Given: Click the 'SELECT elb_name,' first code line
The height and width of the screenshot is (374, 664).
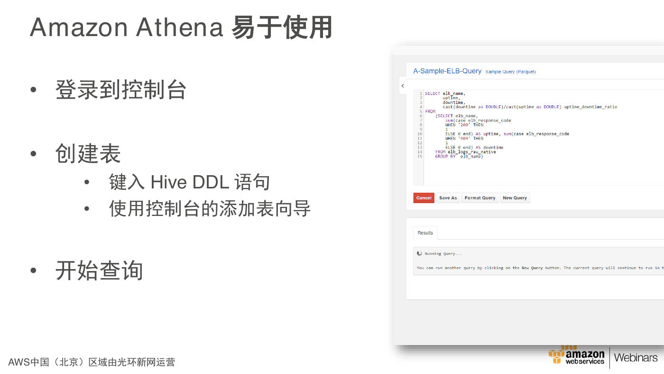Looking at the screenshot, I should click(445, 93).
